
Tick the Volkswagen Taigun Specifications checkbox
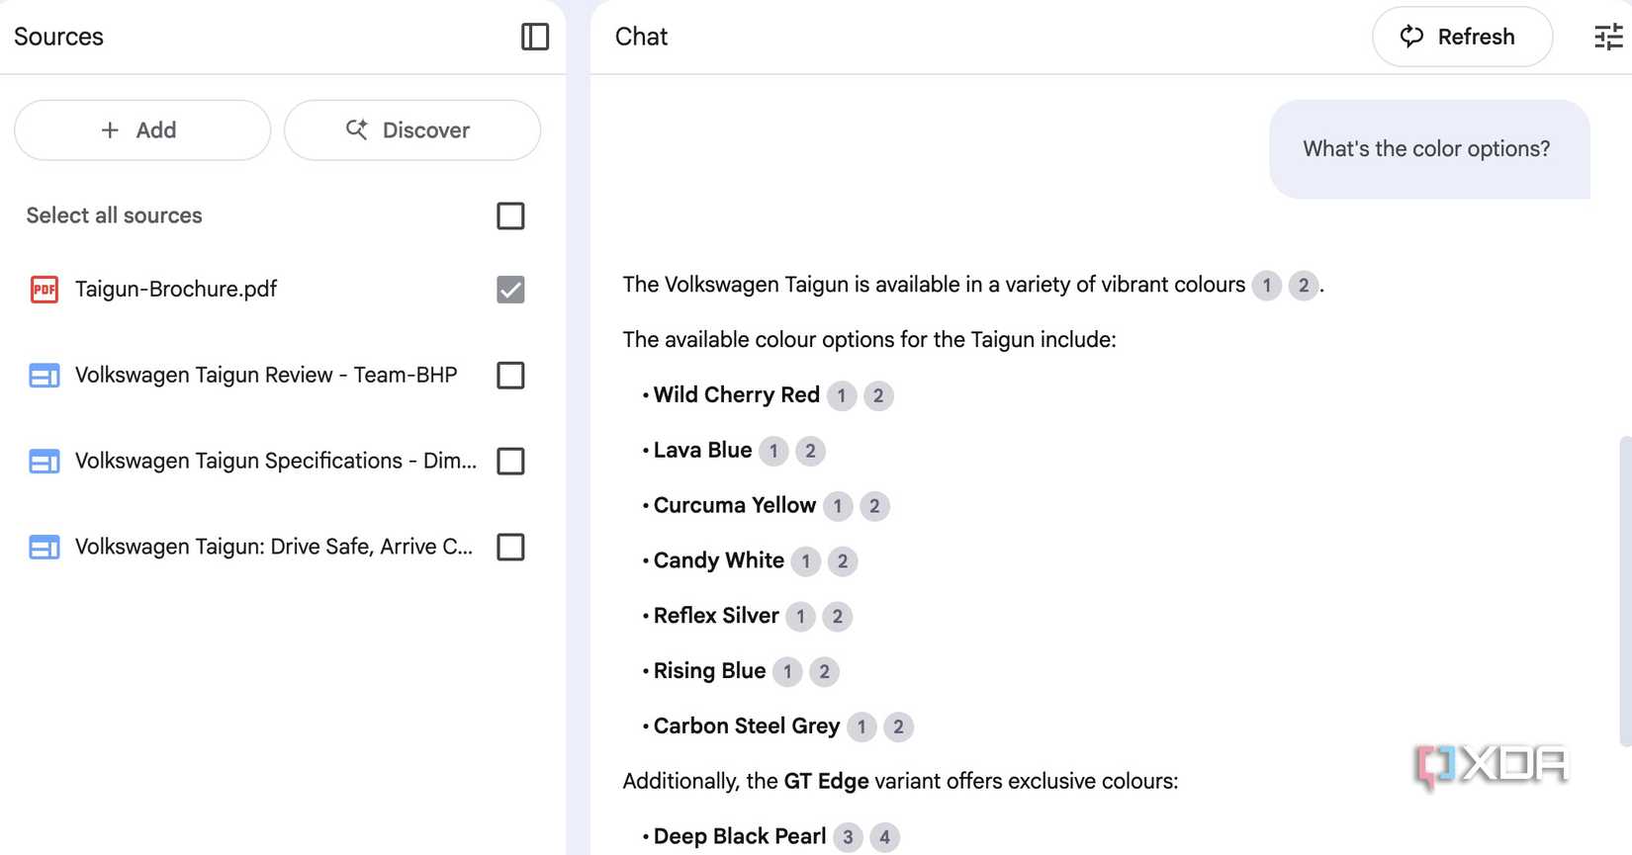tap(510, 462)
